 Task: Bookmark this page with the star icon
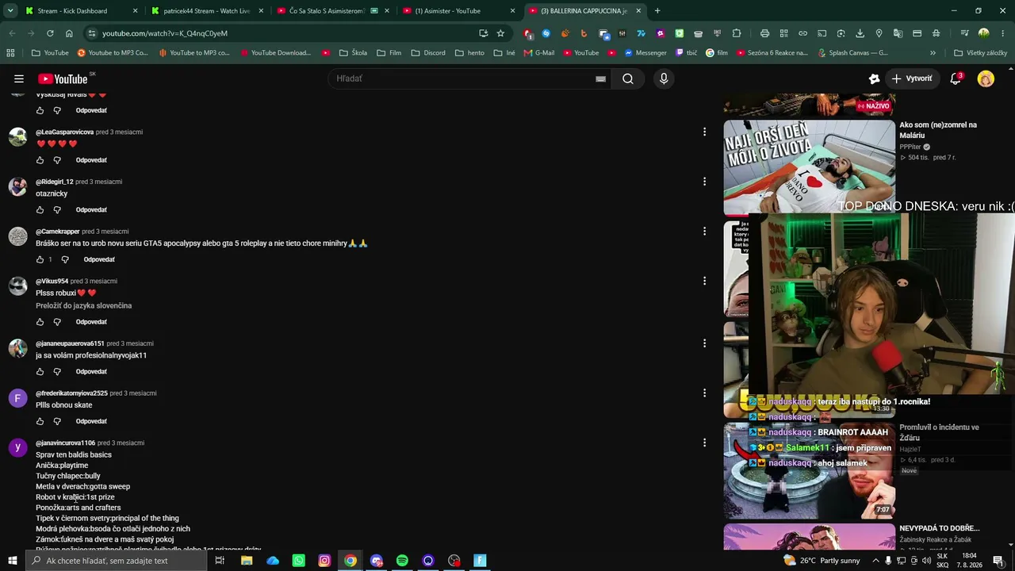[x=500, y=33]
